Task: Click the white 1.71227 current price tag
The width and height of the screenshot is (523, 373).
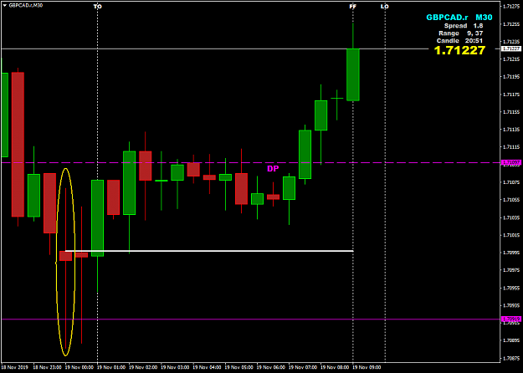Action: pos(511,49)
